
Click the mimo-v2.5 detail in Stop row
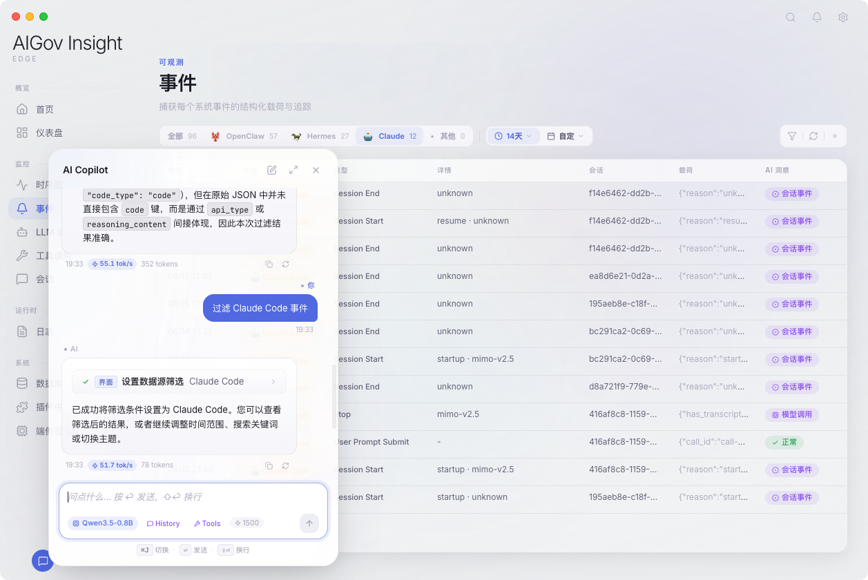tap(458, 414)
